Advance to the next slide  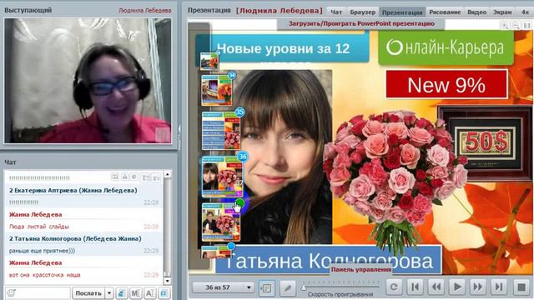478,287
